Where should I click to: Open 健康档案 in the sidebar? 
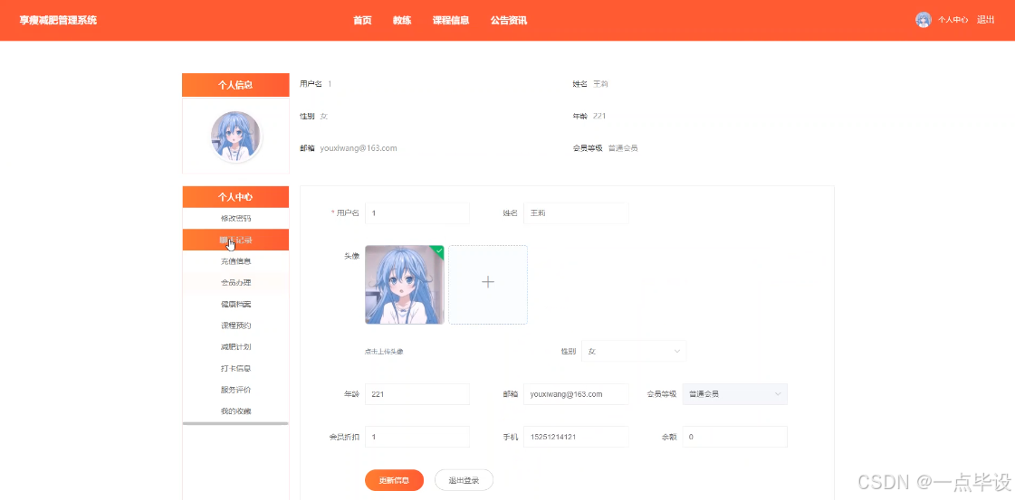click(x=235, y=304)
